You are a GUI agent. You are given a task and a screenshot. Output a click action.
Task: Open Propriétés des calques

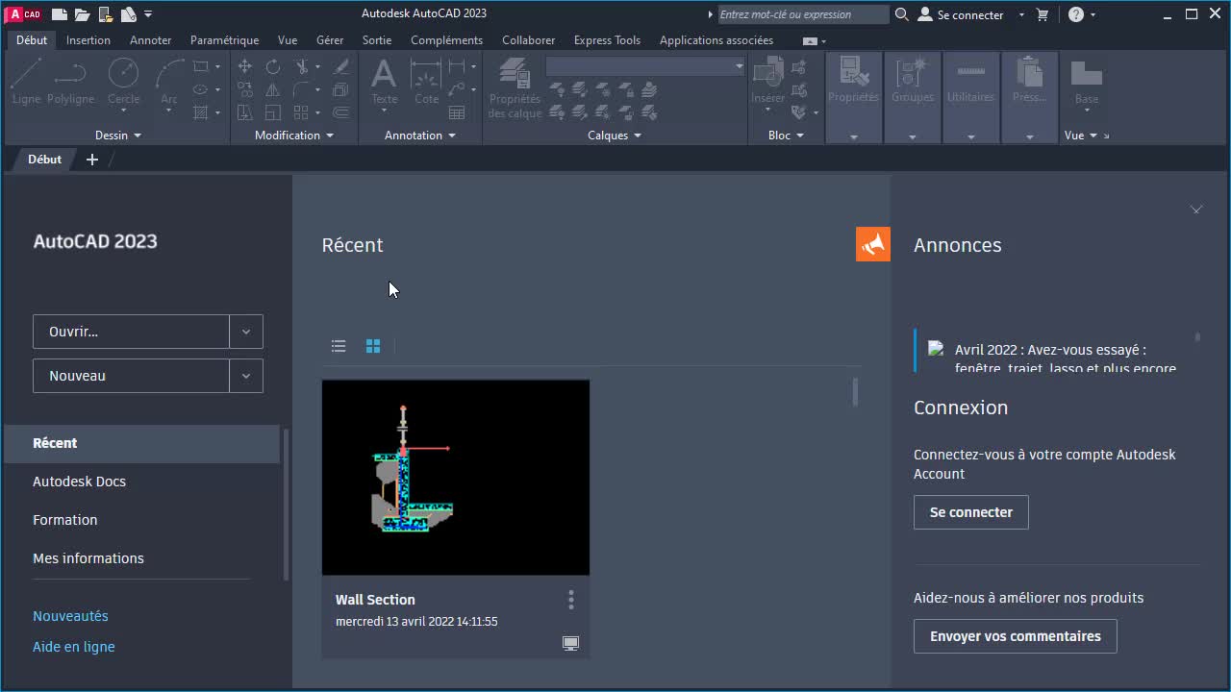[515, 88]
